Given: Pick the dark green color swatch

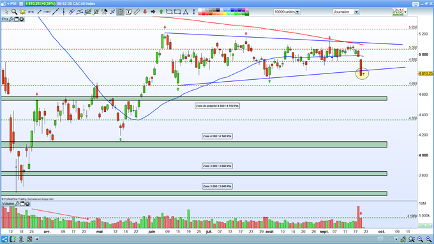Looking at the screenshot, I should (246, 13).
